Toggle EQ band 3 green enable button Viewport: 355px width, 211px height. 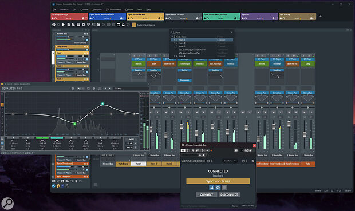[42, 138]
